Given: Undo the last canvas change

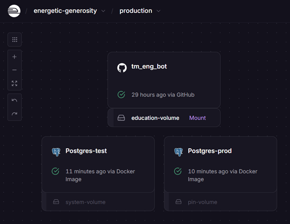Looking at the screenshot, I should click(14, 100).
